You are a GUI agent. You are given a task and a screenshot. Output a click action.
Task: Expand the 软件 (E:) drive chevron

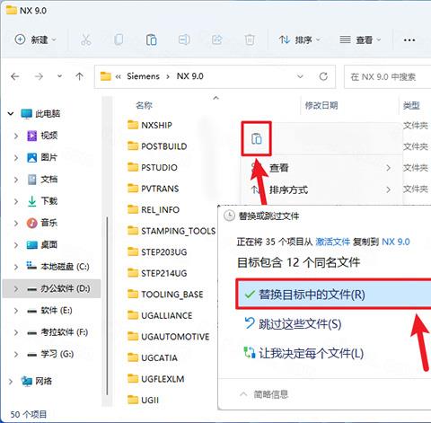pyautogui.click(x=16, y=311)
